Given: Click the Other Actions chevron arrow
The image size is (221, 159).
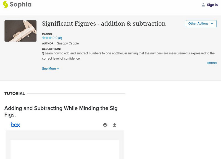Looking at the screenshot, I should click(212, 23).
